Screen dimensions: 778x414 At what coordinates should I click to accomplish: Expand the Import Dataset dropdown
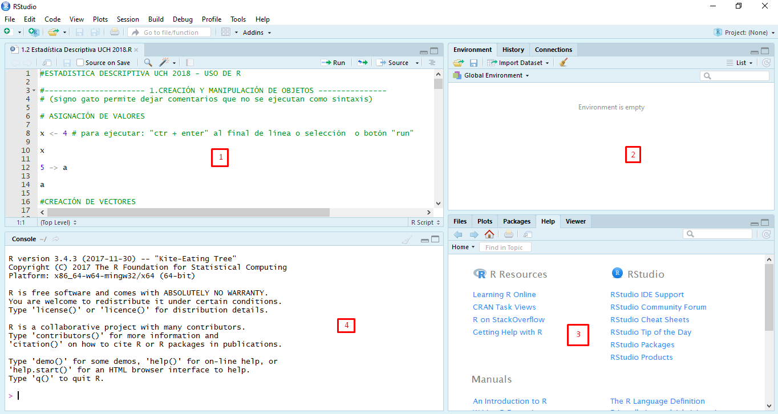[x=520, y=63]
